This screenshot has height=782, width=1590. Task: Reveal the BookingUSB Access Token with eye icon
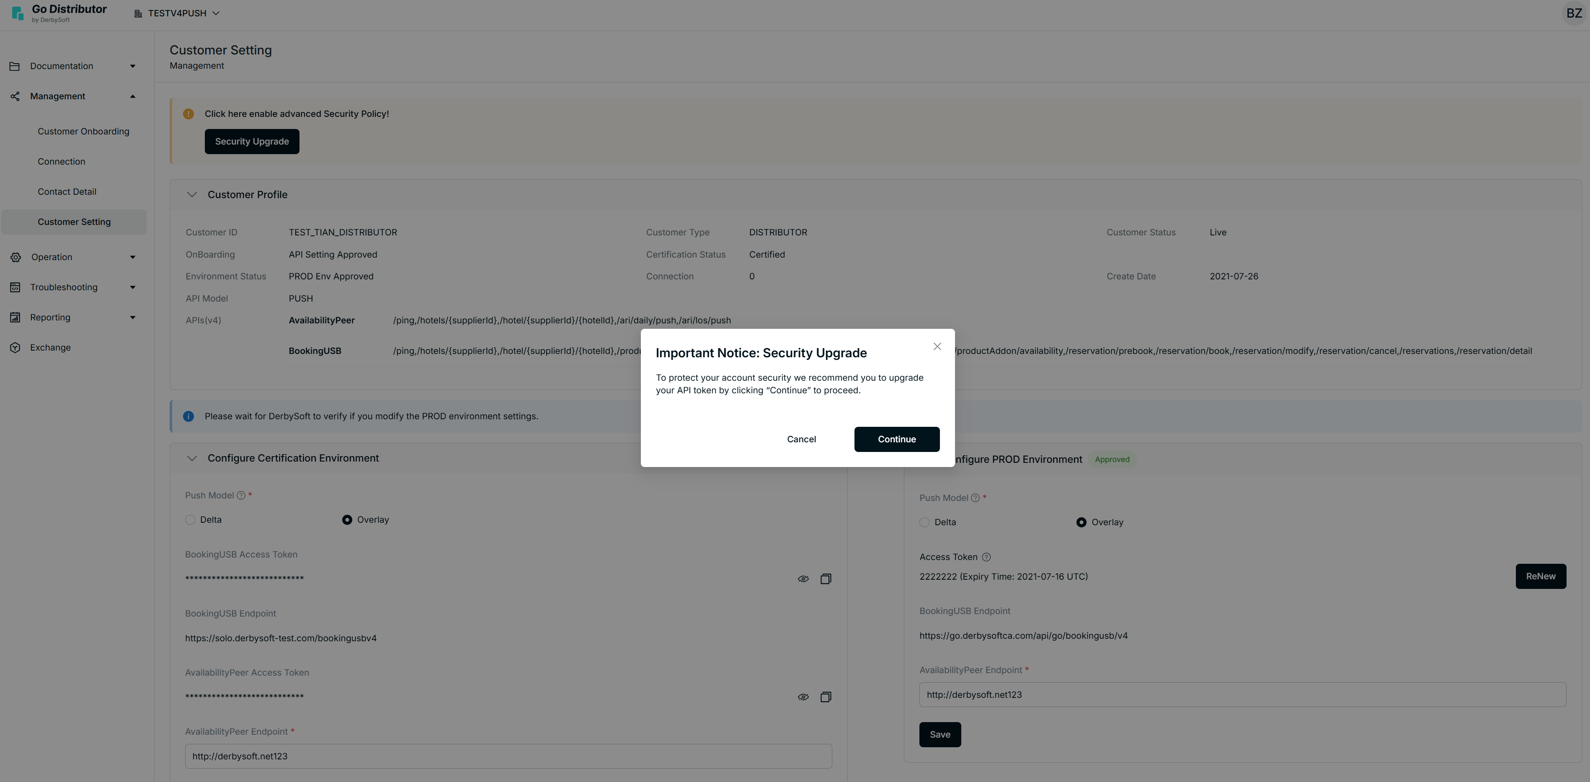click(x=803, y=578)
